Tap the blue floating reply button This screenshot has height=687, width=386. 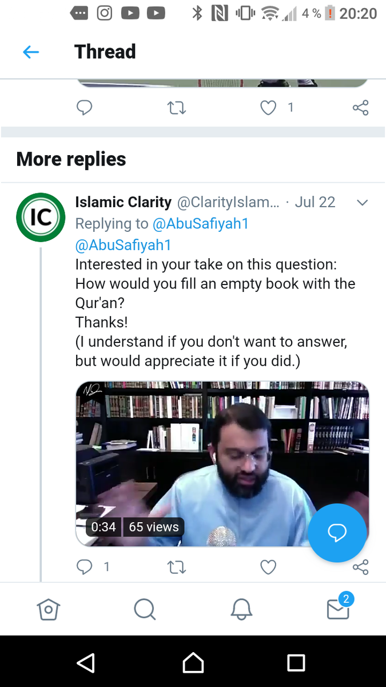(x=337, y=532)
